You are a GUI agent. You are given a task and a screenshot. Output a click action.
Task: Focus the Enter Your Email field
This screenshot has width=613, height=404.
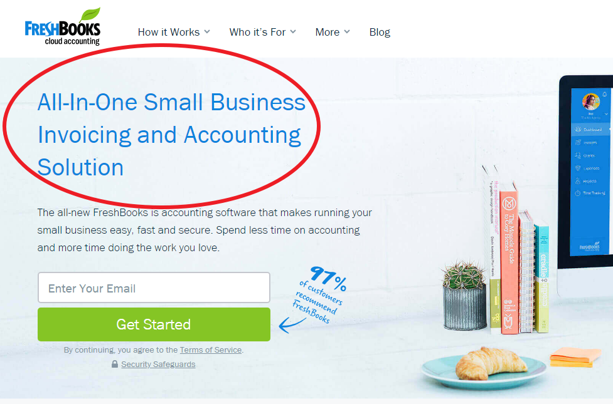pyautogui.click(x=154, y=287)
